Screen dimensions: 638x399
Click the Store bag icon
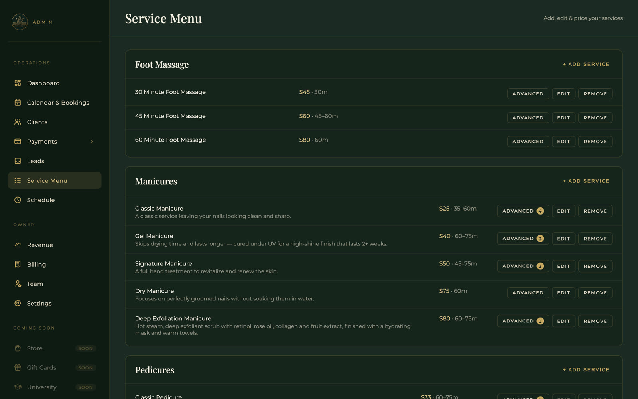tap(18, 348)
